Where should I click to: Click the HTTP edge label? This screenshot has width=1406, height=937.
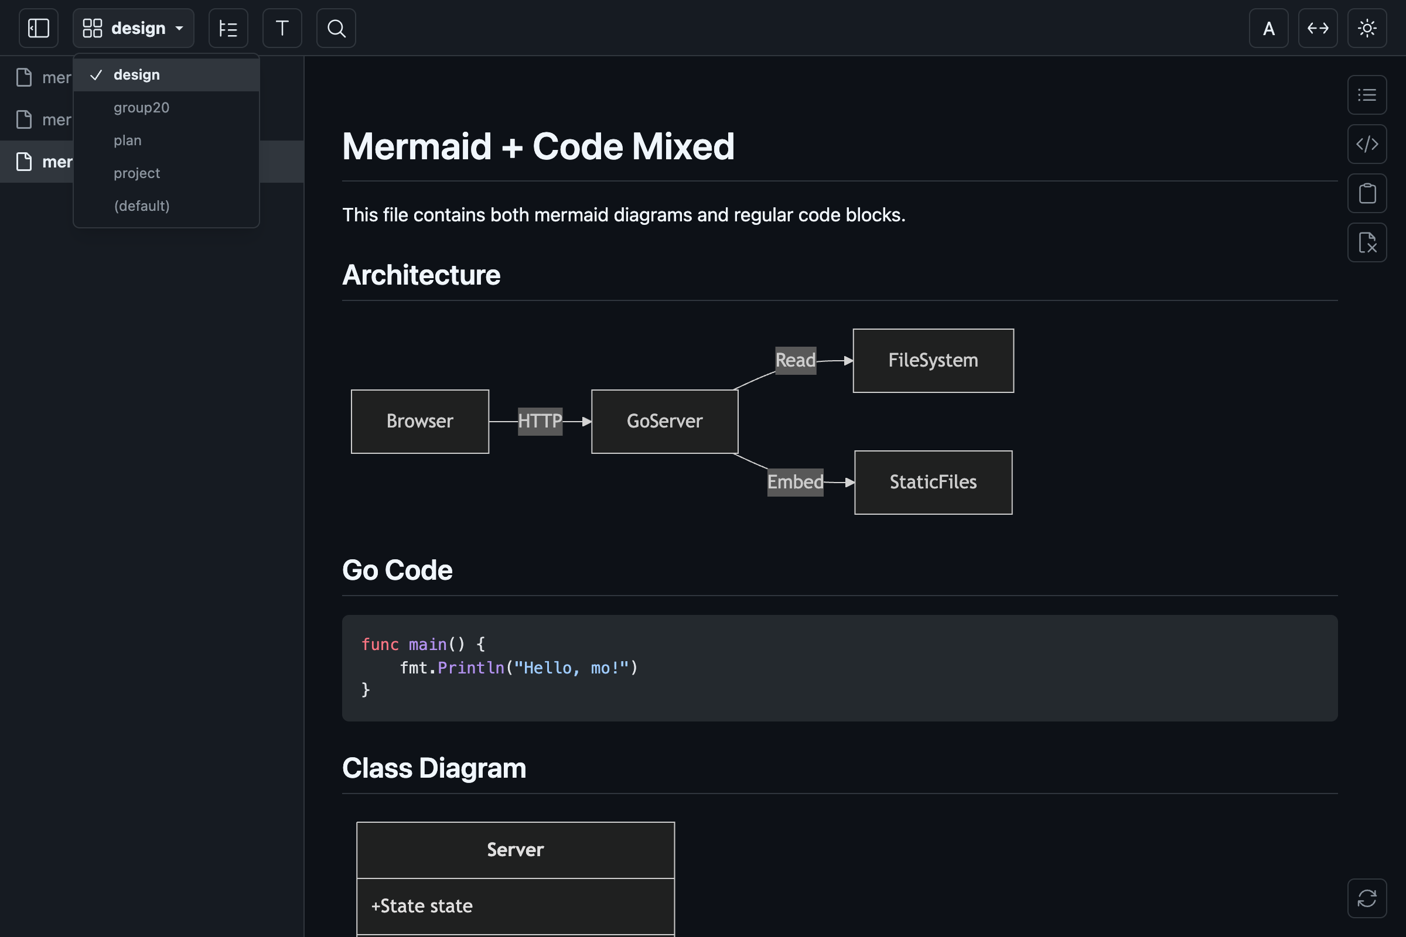tap(540, 421)
